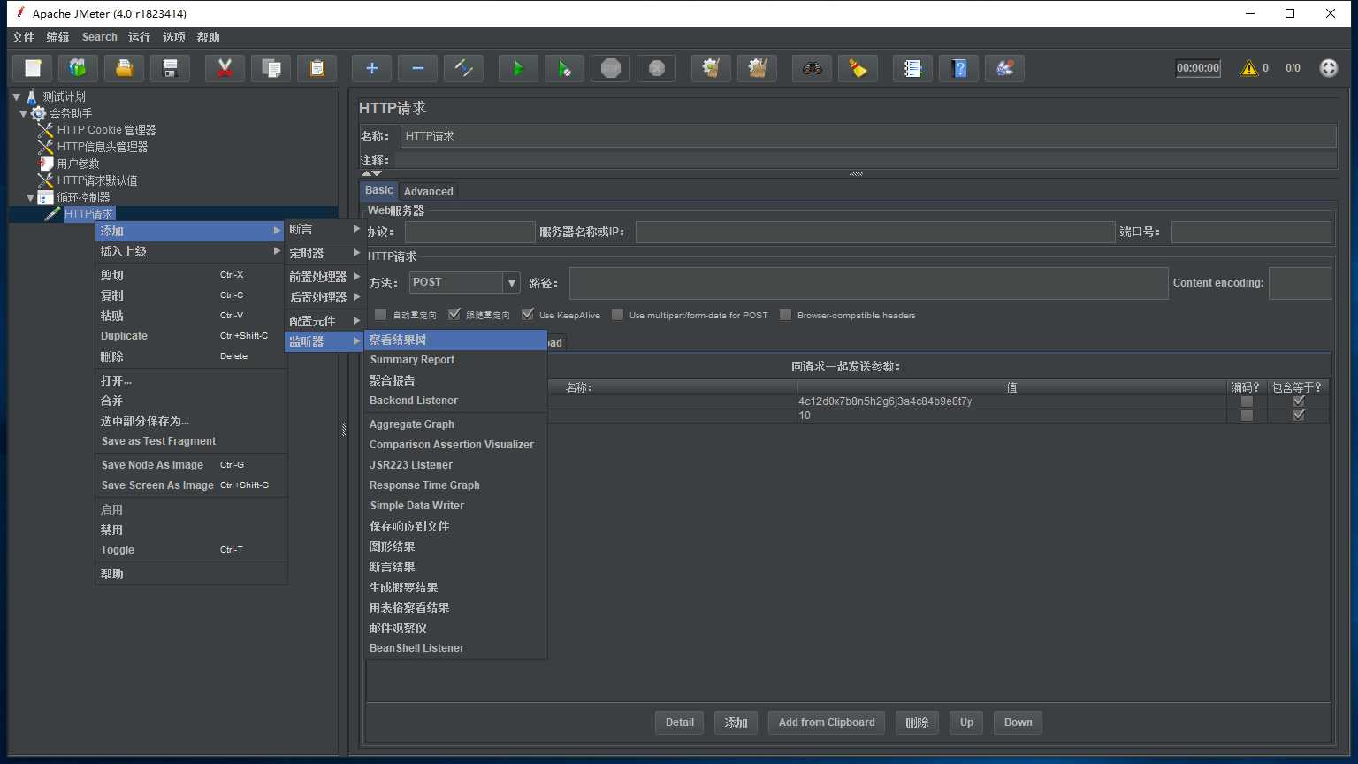This screenshot has height=764, width=1358.
Task: Toggle 包含等于 checkbox in first parameter row
Action: point(1298,401)
